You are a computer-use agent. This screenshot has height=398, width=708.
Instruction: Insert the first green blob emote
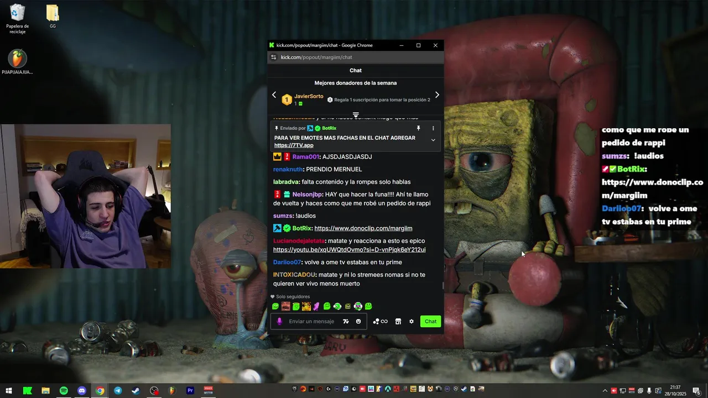(275, 306)
